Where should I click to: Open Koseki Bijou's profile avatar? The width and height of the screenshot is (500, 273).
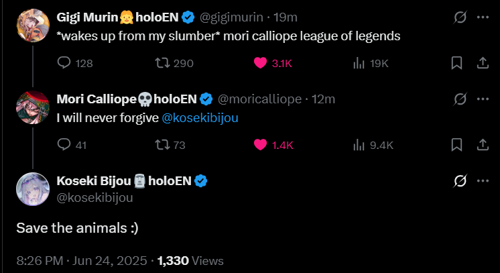click(33, 188)
